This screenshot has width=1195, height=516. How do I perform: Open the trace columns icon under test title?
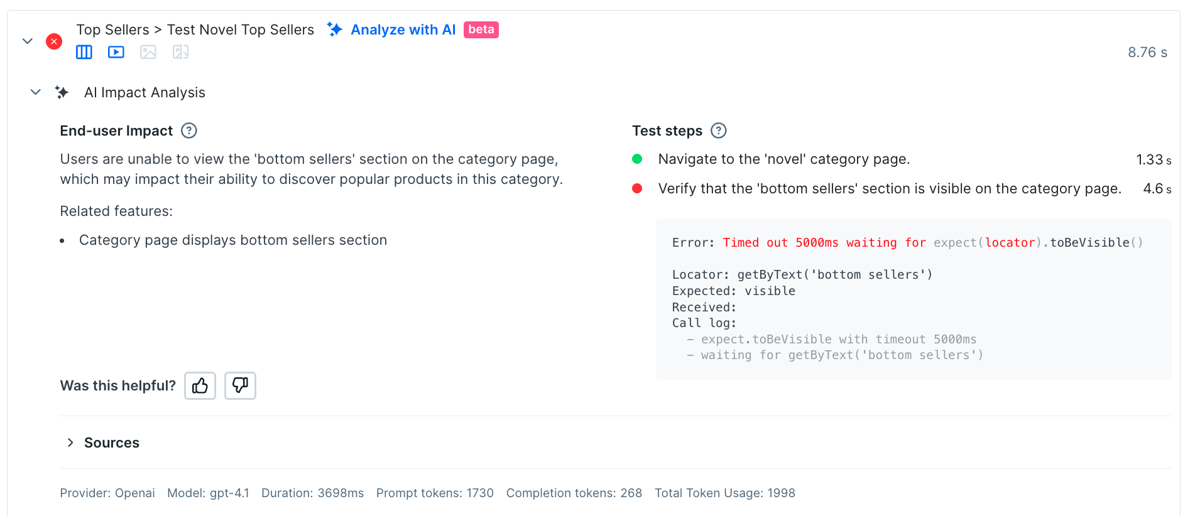84,52
